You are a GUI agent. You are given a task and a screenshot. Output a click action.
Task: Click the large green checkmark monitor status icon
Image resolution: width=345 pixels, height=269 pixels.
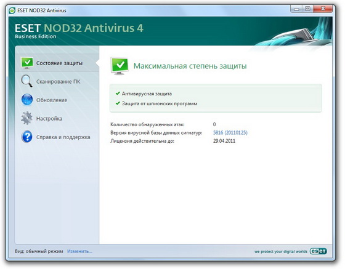pyautogui.click(x=120, y=66)
